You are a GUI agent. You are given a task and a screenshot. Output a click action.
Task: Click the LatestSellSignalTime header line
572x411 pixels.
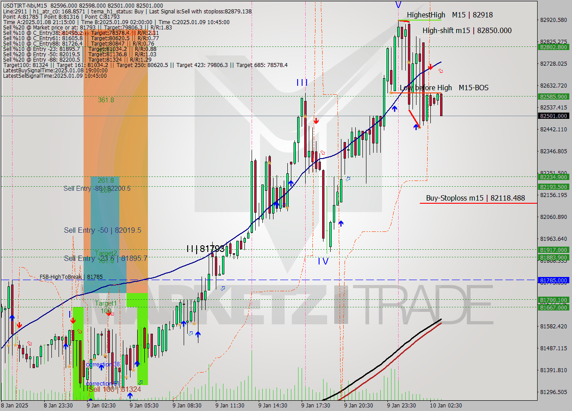[x=55, y=75]
